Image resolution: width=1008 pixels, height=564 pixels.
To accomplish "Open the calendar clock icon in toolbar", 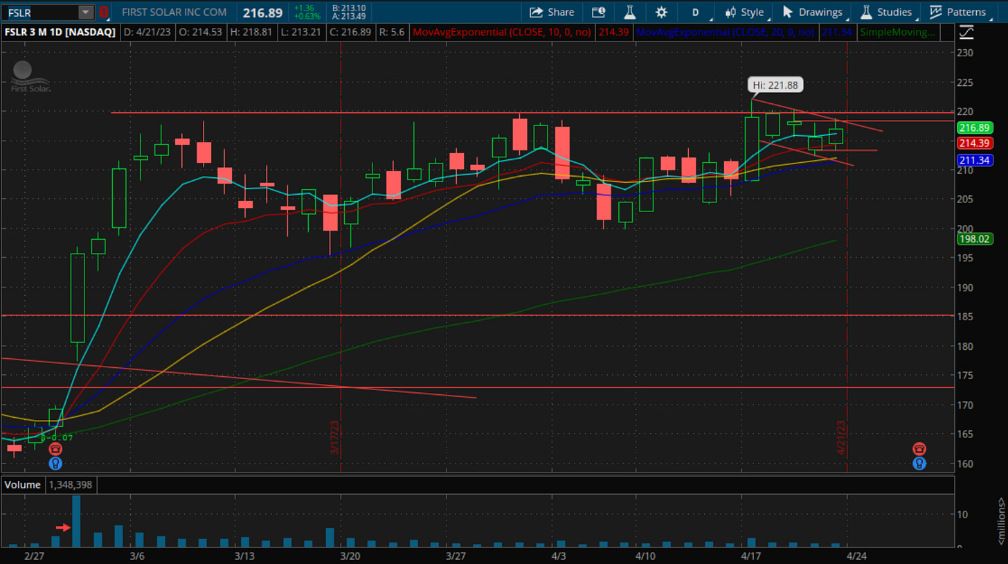I will click(598, 12).
